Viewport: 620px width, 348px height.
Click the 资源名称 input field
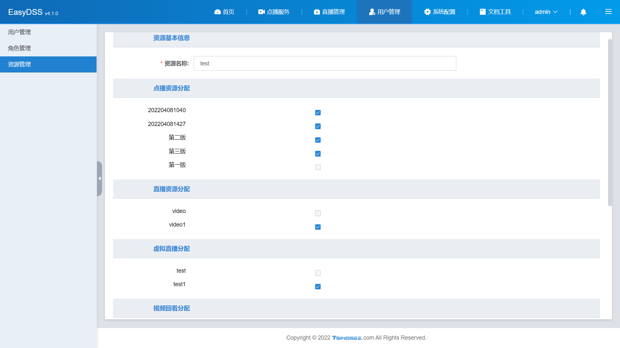click(x=325, y=63)
